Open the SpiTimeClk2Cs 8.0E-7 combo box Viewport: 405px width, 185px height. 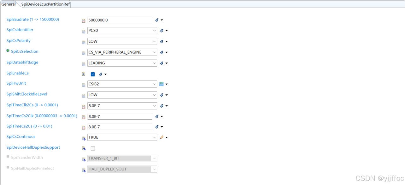point(122,106)
